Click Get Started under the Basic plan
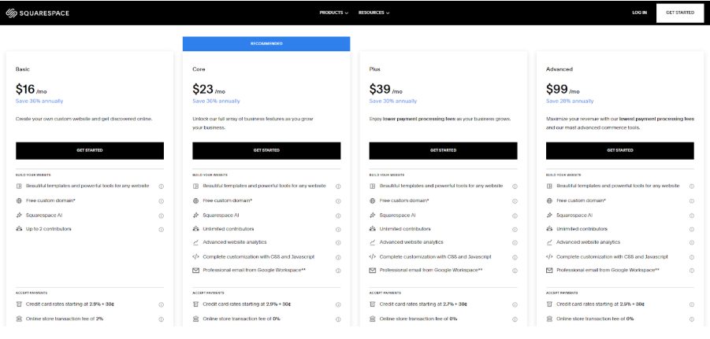Screen dimensions: 710x339 click(x=90, y=150)
